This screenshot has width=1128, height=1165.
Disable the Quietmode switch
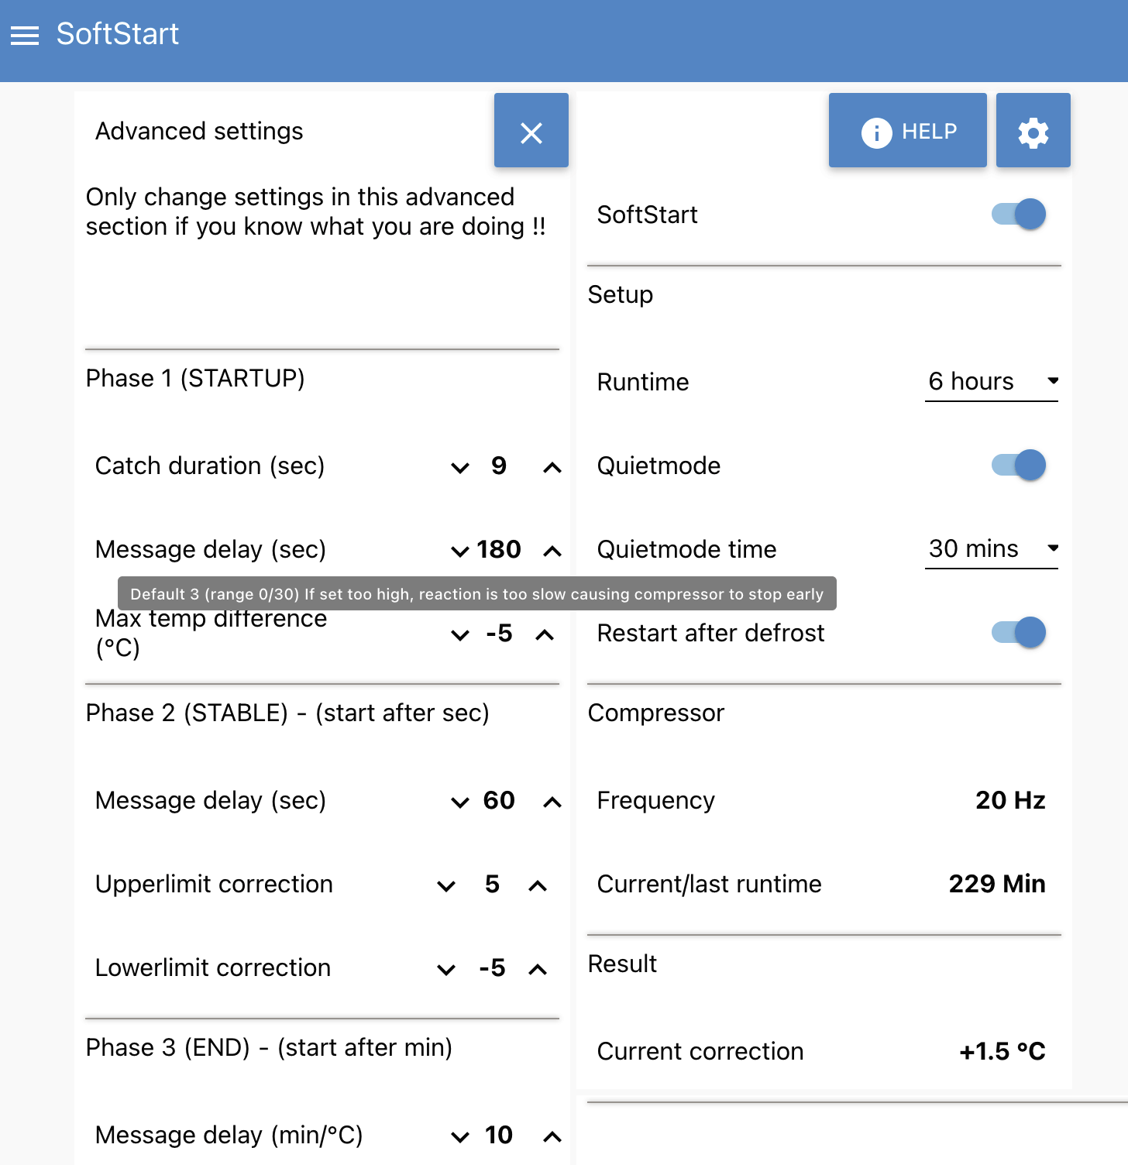pyautogui.click(x=1019, y=466)
